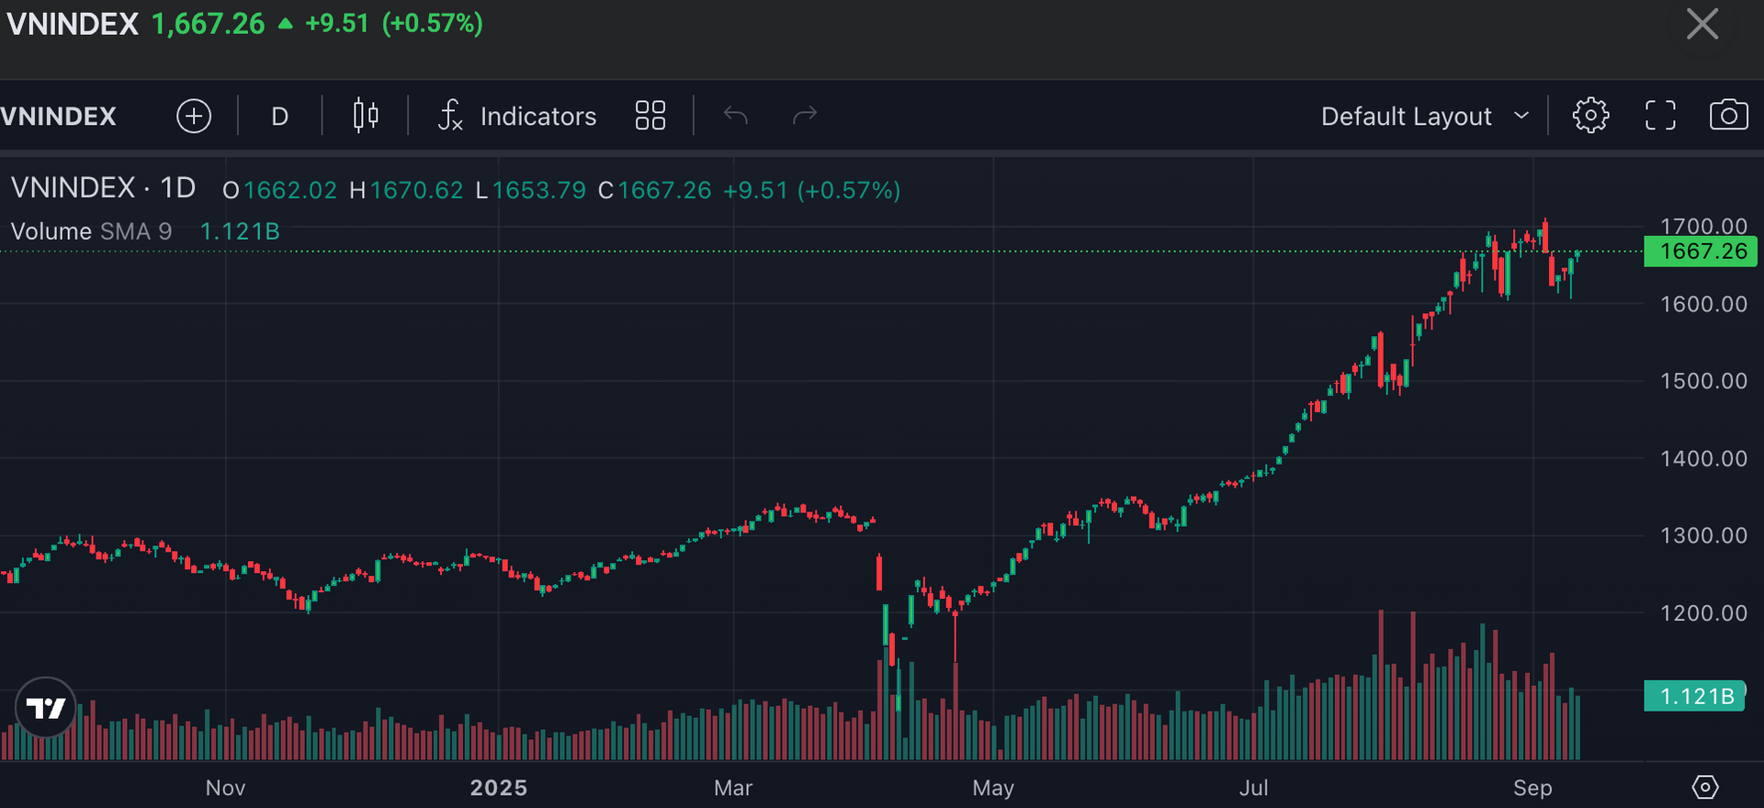Image resolution: width=1764 pixels, height=808 pixels.
Task: Click the 1300.00 price scale label
Action: (x=1703, y=535)
